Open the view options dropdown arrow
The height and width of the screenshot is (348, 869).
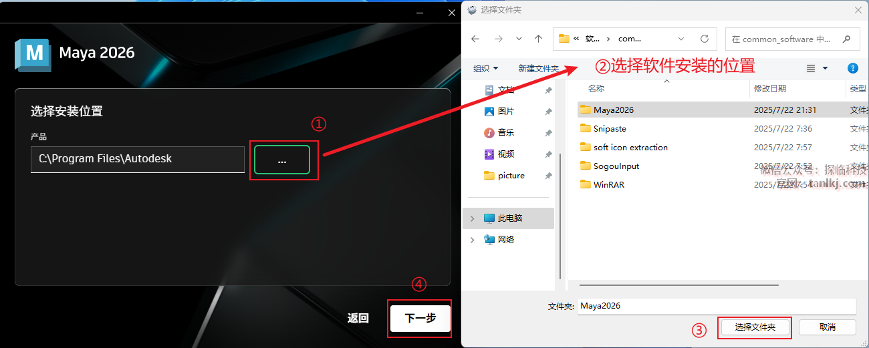click(x=825, y=69)
